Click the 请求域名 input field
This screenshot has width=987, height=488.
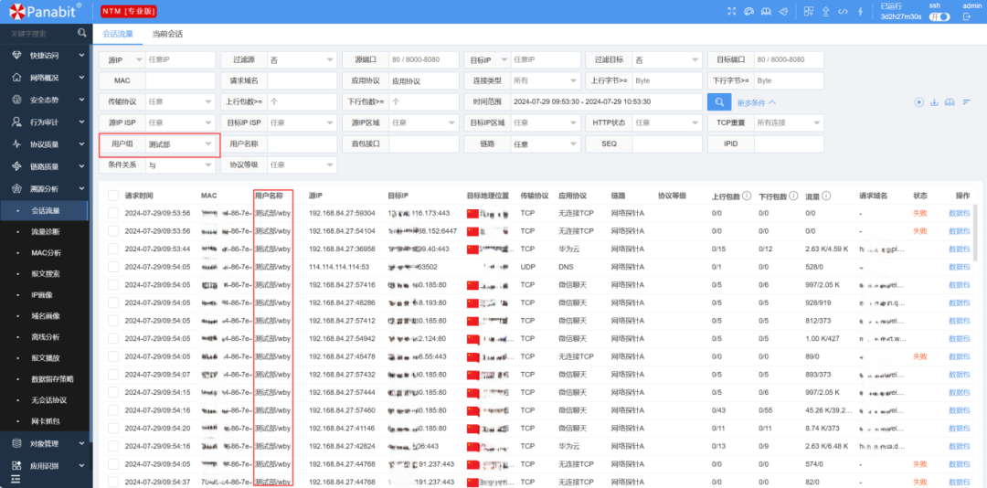(302, 80)
